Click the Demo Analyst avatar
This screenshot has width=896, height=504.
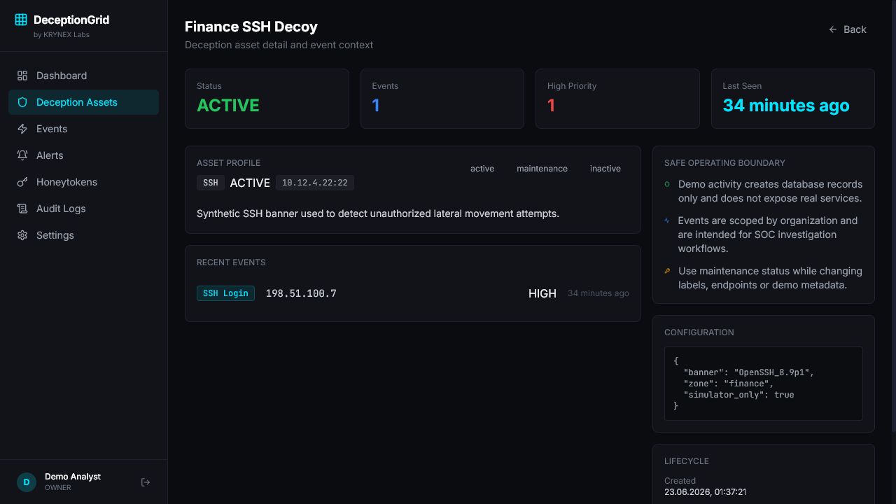pyautogui.click(x=27, y=482)
